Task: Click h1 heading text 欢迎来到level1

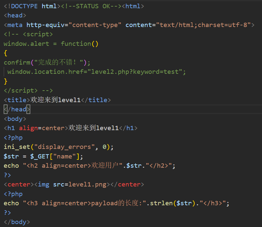Action: (x=93, y=128)
